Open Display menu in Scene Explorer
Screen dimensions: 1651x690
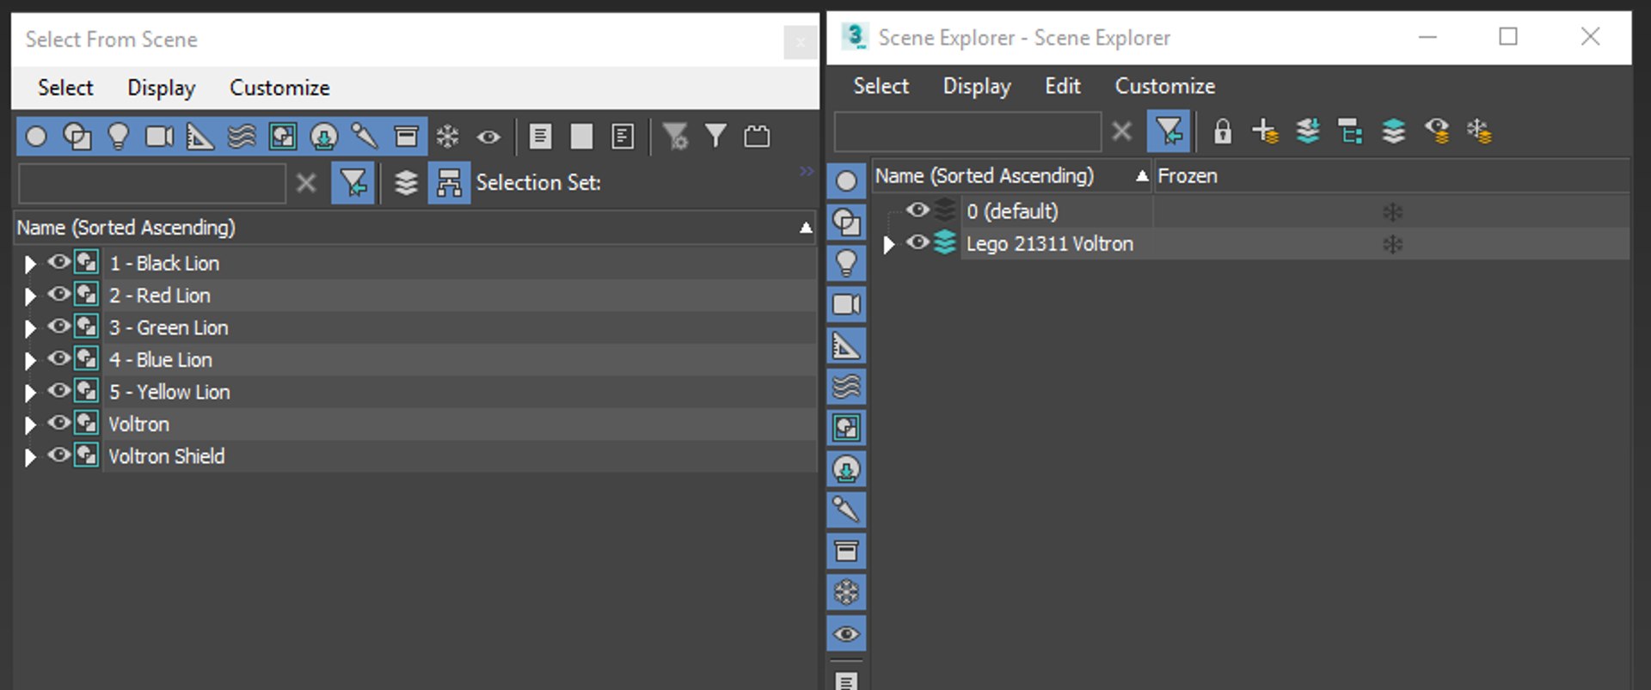(977, 86)
